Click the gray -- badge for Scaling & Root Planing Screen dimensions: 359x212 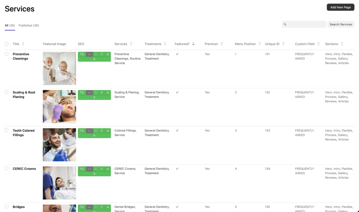click(x=89, y=93)
